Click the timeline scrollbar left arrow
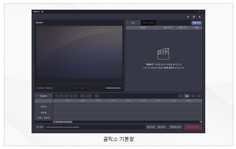 54,122
